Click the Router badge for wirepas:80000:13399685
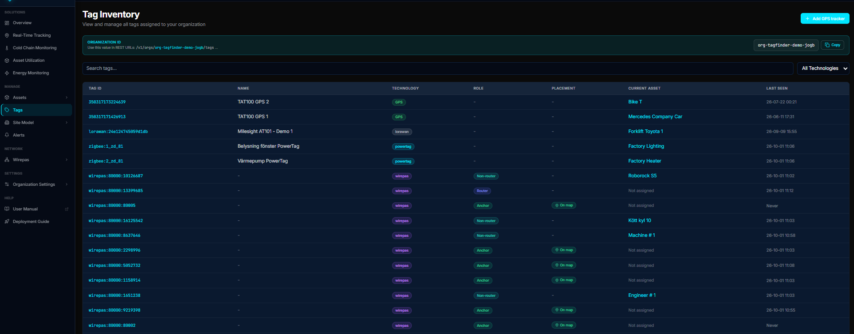 click(482, 191)
